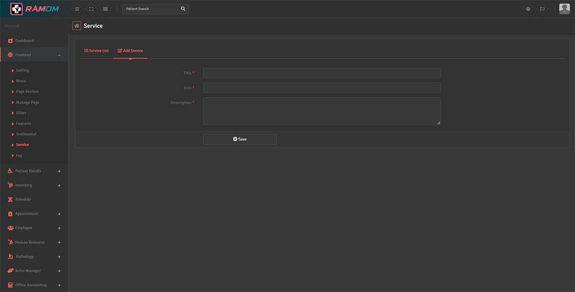Toggle fullscreen mode icon in header
This screenshot has height=292, width=575.
[x=91, y=9]
